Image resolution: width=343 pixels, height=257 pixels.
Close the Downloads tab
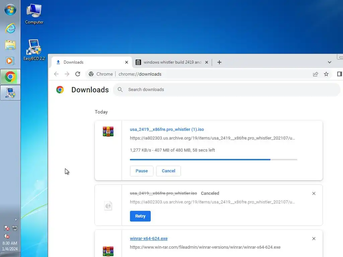point(126,62)
